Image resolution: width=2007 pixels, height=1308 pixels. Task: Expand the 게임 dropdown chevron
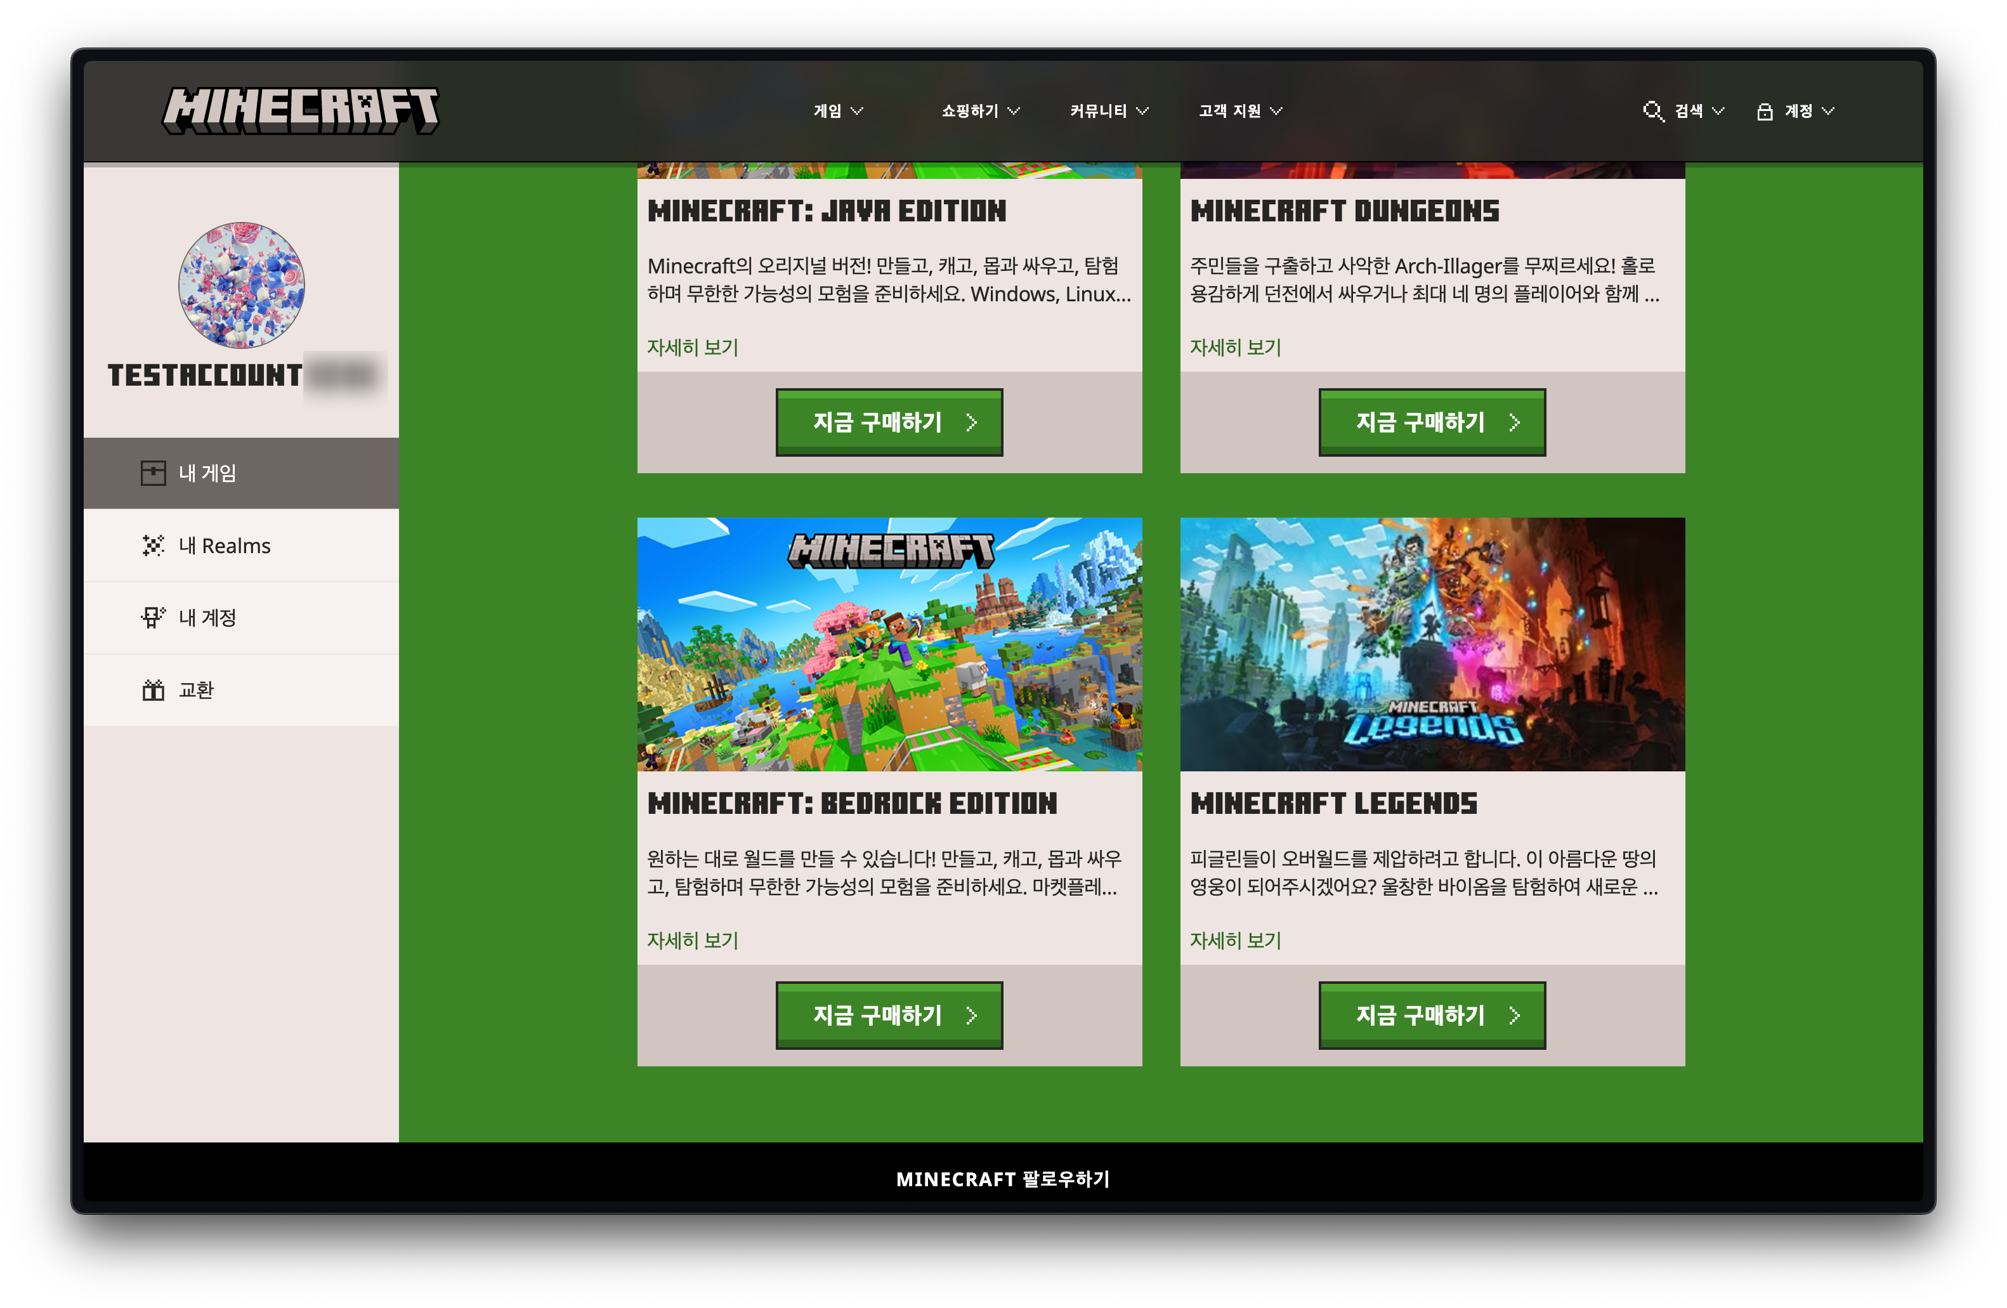coord(857,111)
